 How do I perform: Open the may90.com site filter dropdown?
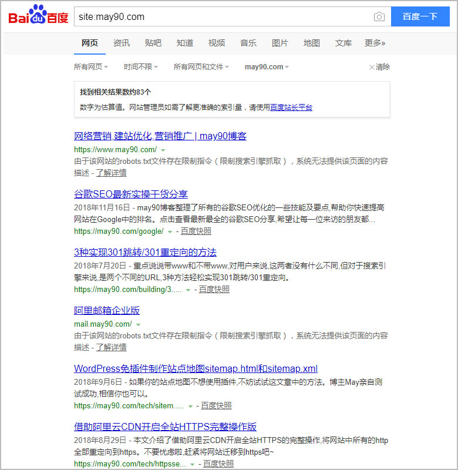[x=267, y=67]
